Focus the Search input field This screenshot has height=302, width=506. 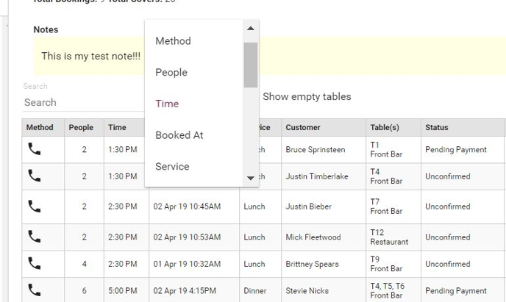pos(83,102)
